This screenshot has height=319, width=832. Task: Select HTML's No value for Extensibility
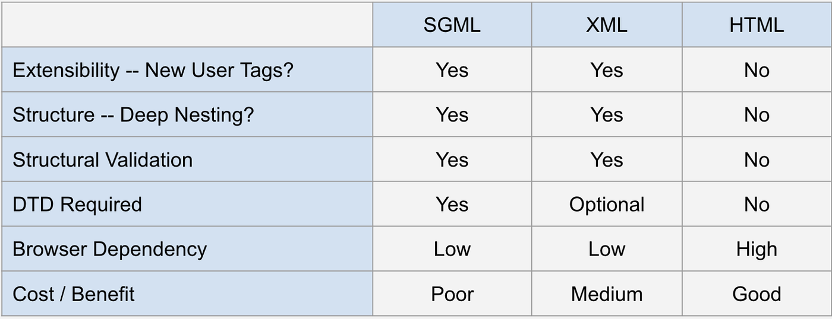click(x=757, y=70)
